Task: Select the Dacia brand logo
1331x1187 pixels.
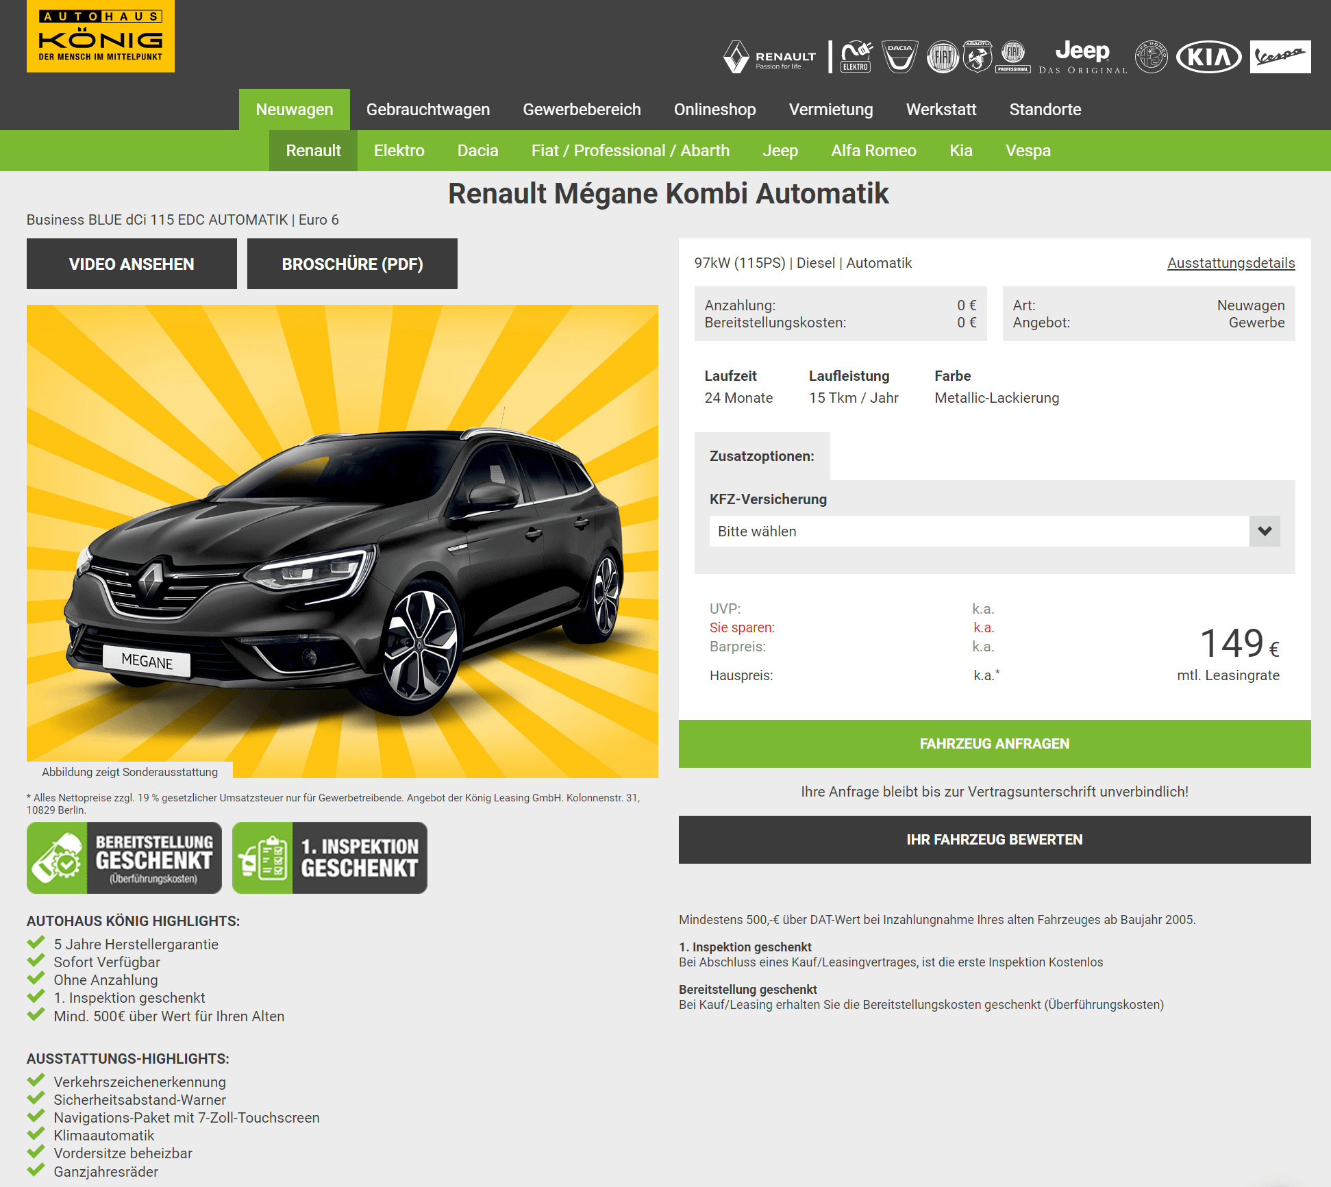Action: [899, 57]
